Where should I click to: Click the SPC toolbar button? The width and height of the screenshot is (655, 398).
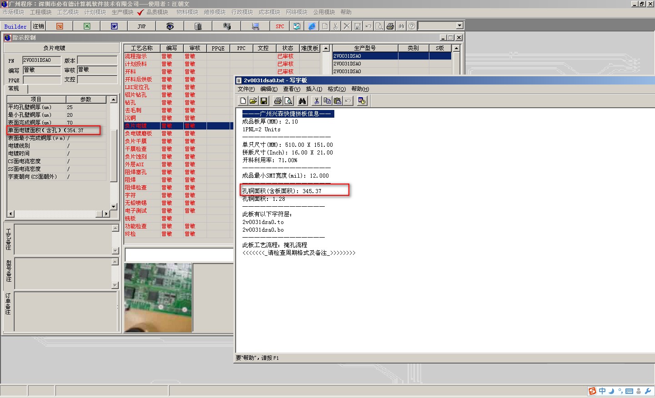[x=280, y=26]
